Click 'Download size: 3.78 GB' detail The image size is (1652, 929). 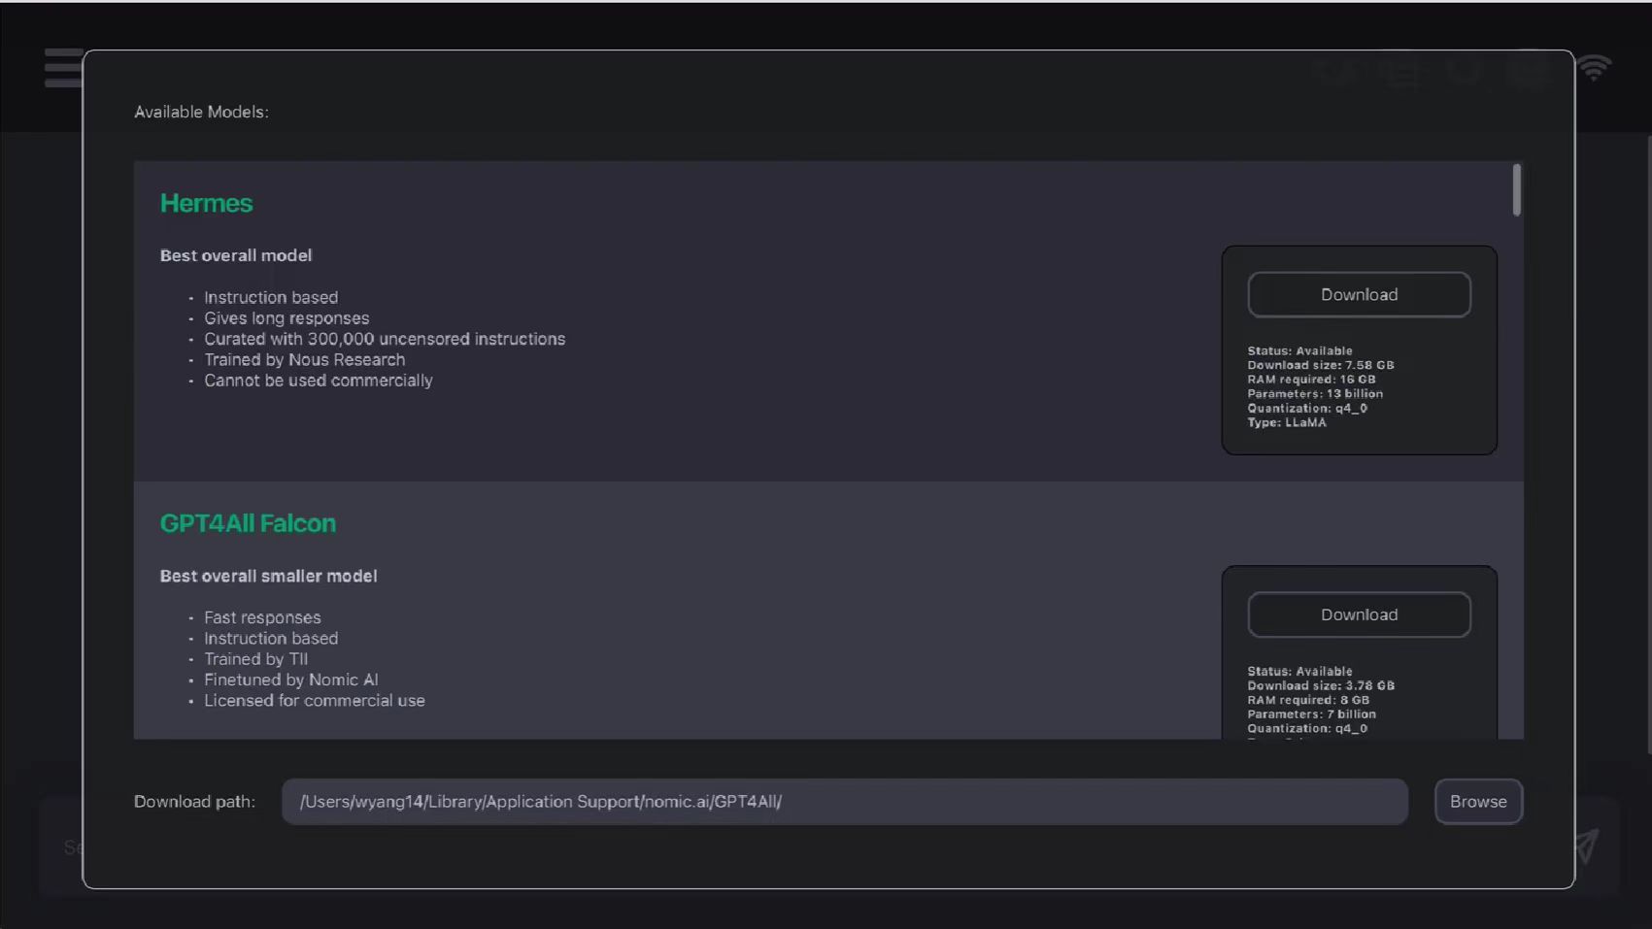[1321, 685]
